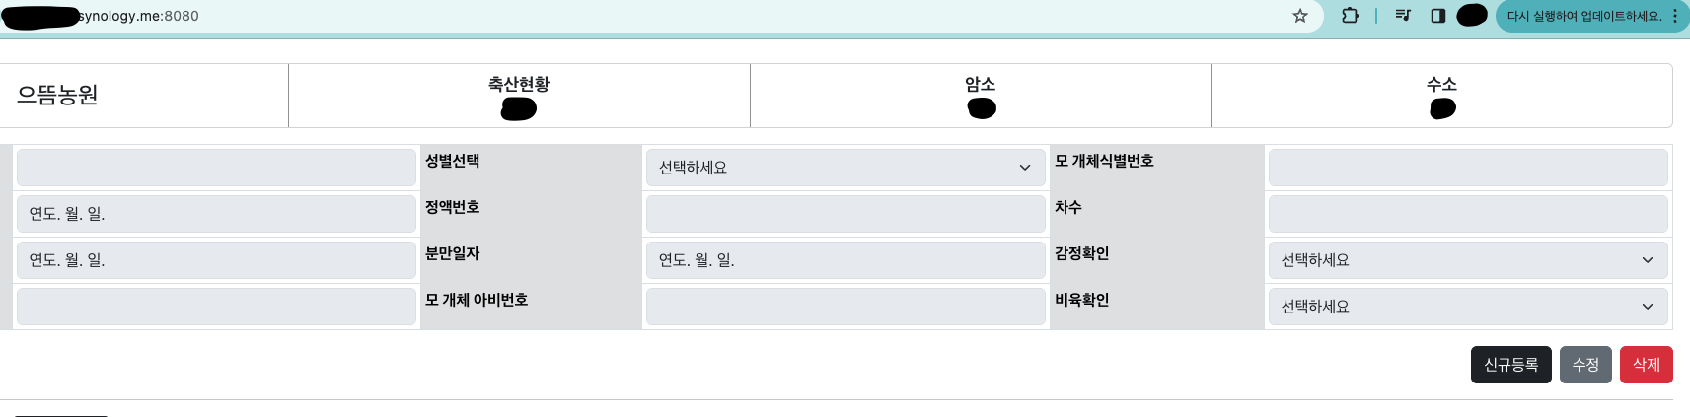
Task: Open the 감정확인 dropdown
Action: coord(1468,260)
